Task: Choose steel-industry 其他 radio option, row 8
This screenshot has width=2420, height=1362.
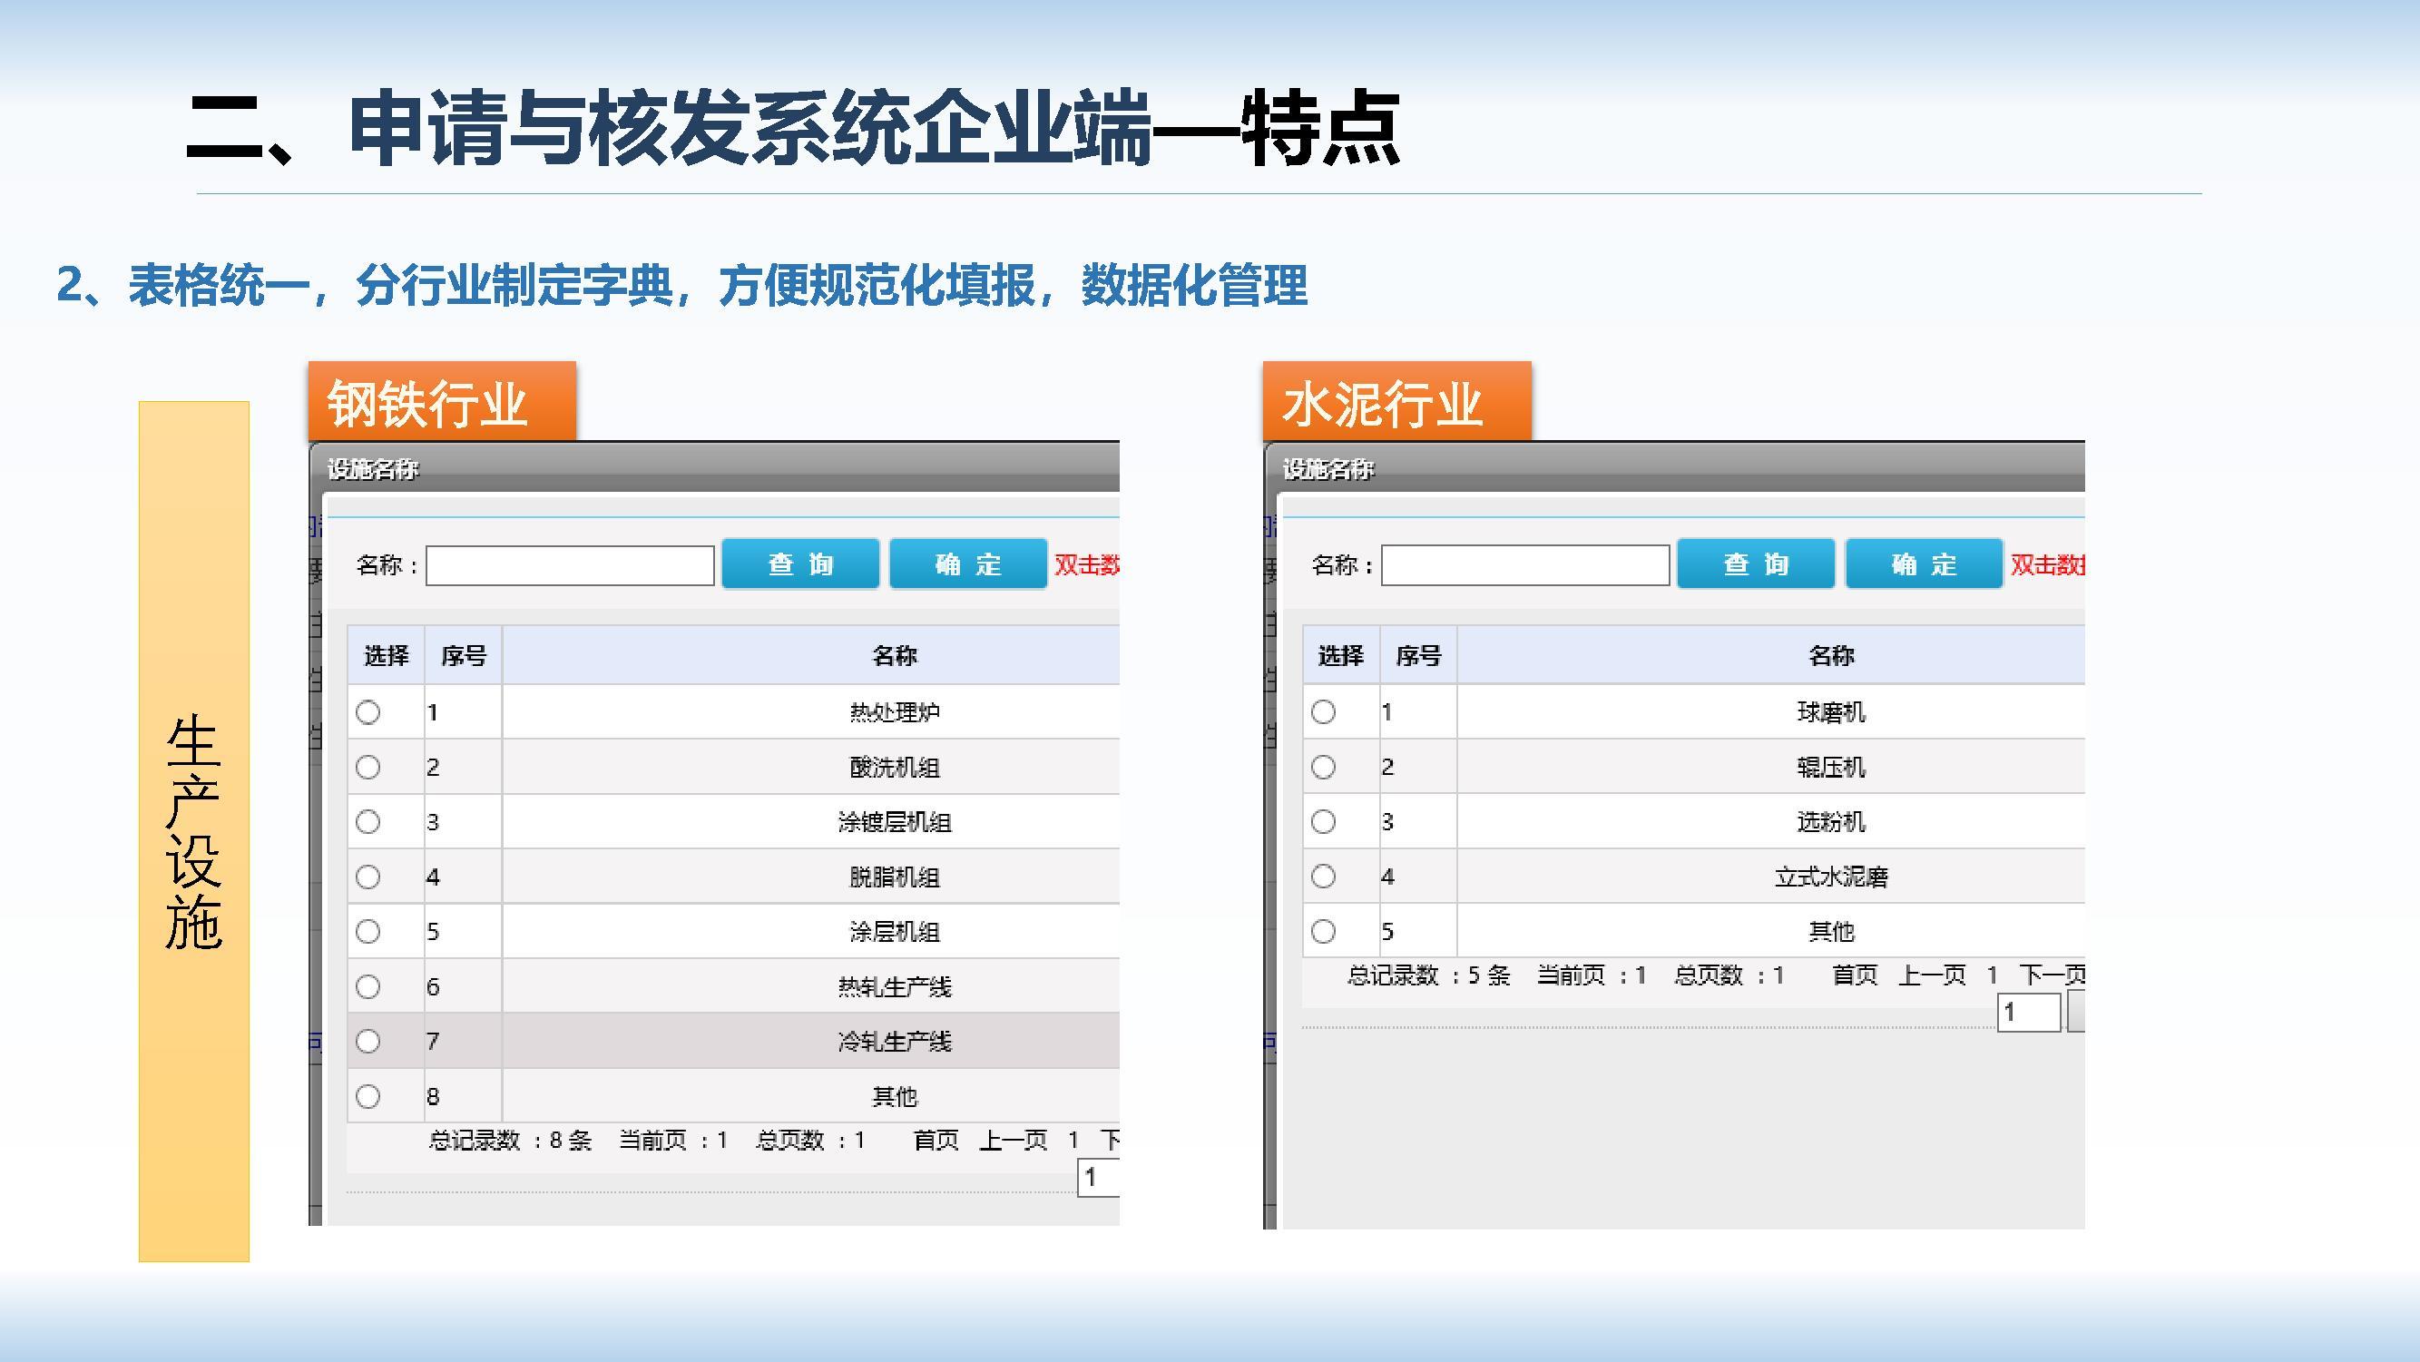Action: pos(368,1096)
